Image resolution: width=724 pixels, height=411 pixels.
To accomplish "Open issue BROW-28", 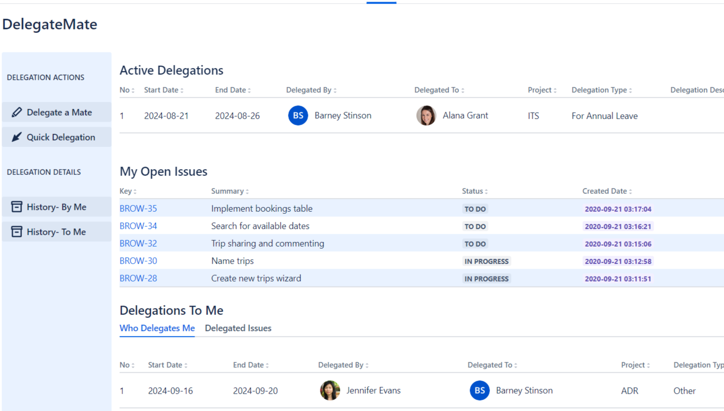I will [138, 278].
